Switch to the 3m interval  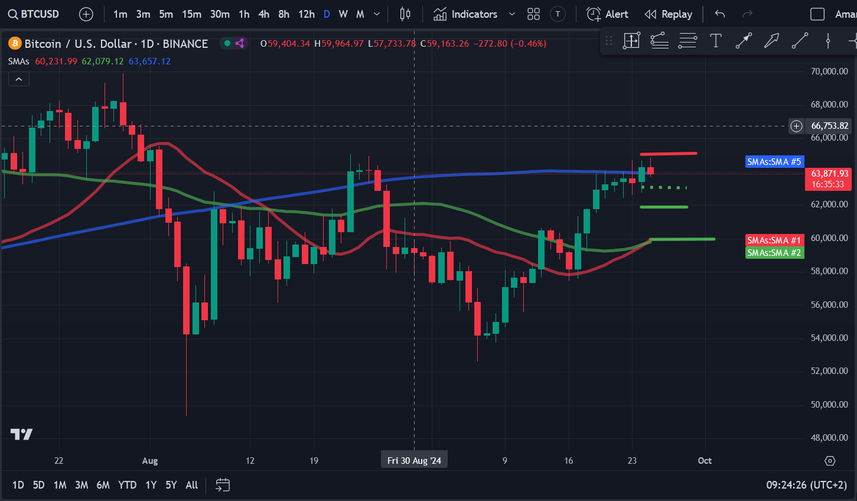coord(143,14)
